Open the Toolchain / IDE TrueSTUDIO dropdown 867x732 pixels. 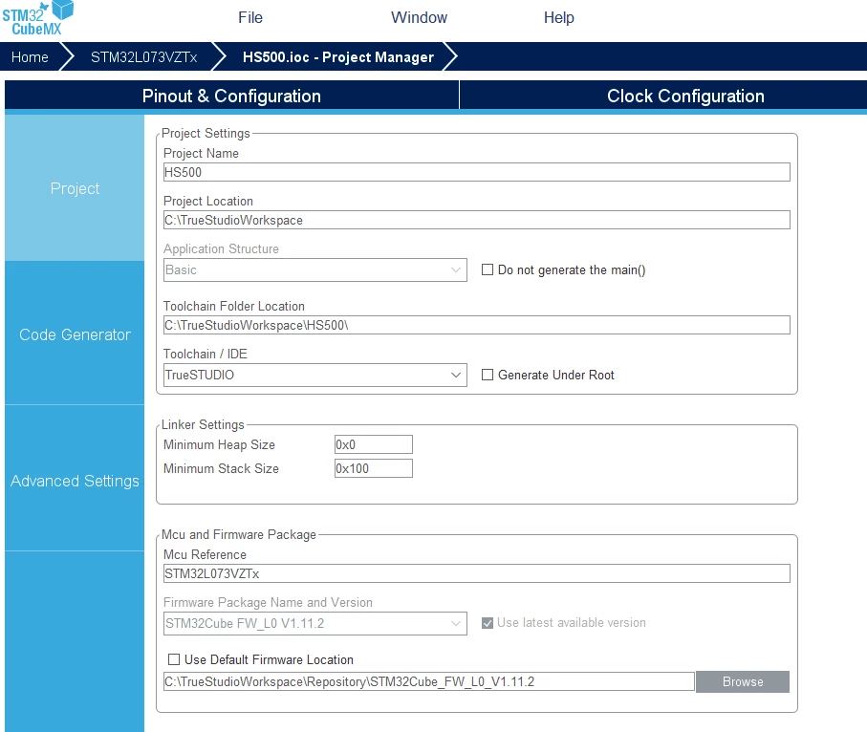point(315,375)
